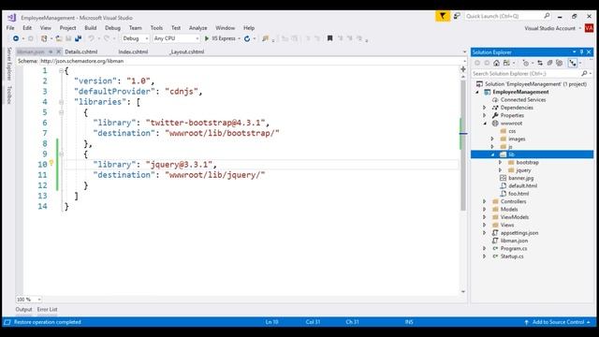
Task: Expand the bootstrap folder in lib
Action: click(x=500, y=162)
